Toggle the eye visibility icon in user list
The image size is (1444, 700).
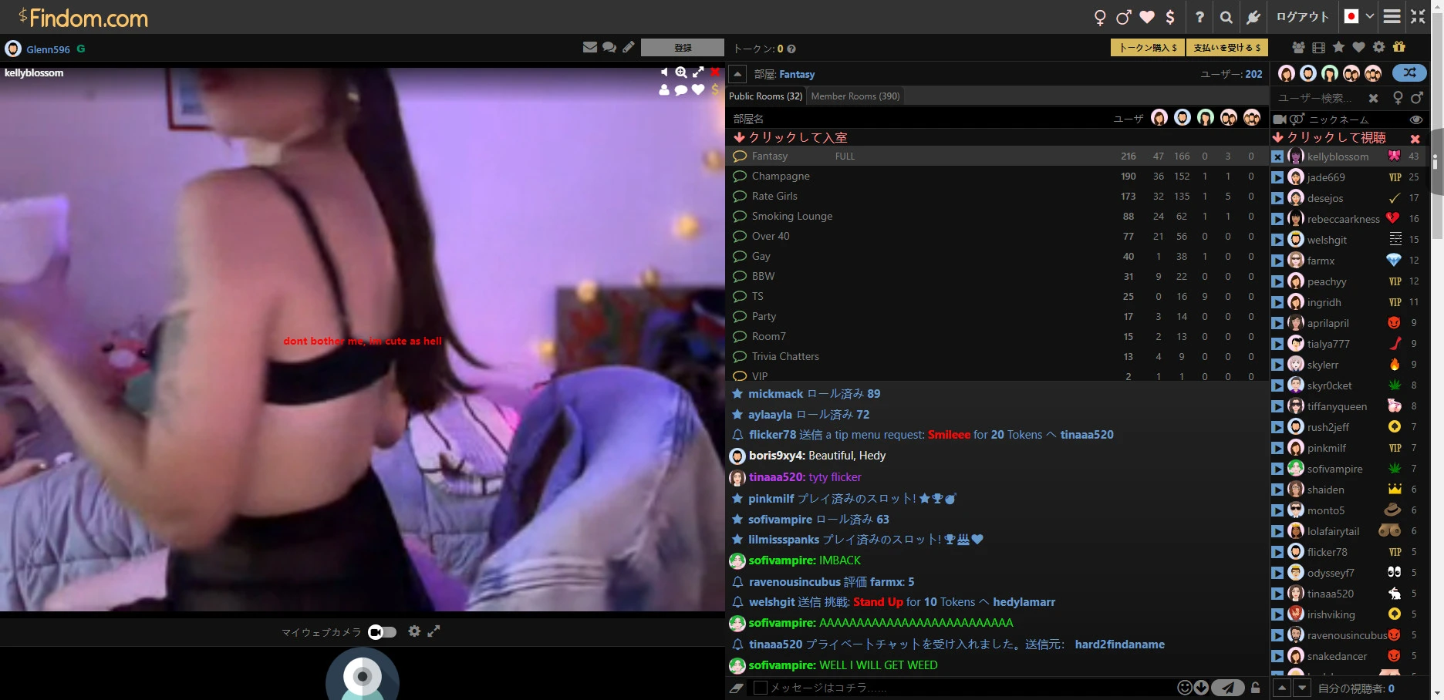1415,119
